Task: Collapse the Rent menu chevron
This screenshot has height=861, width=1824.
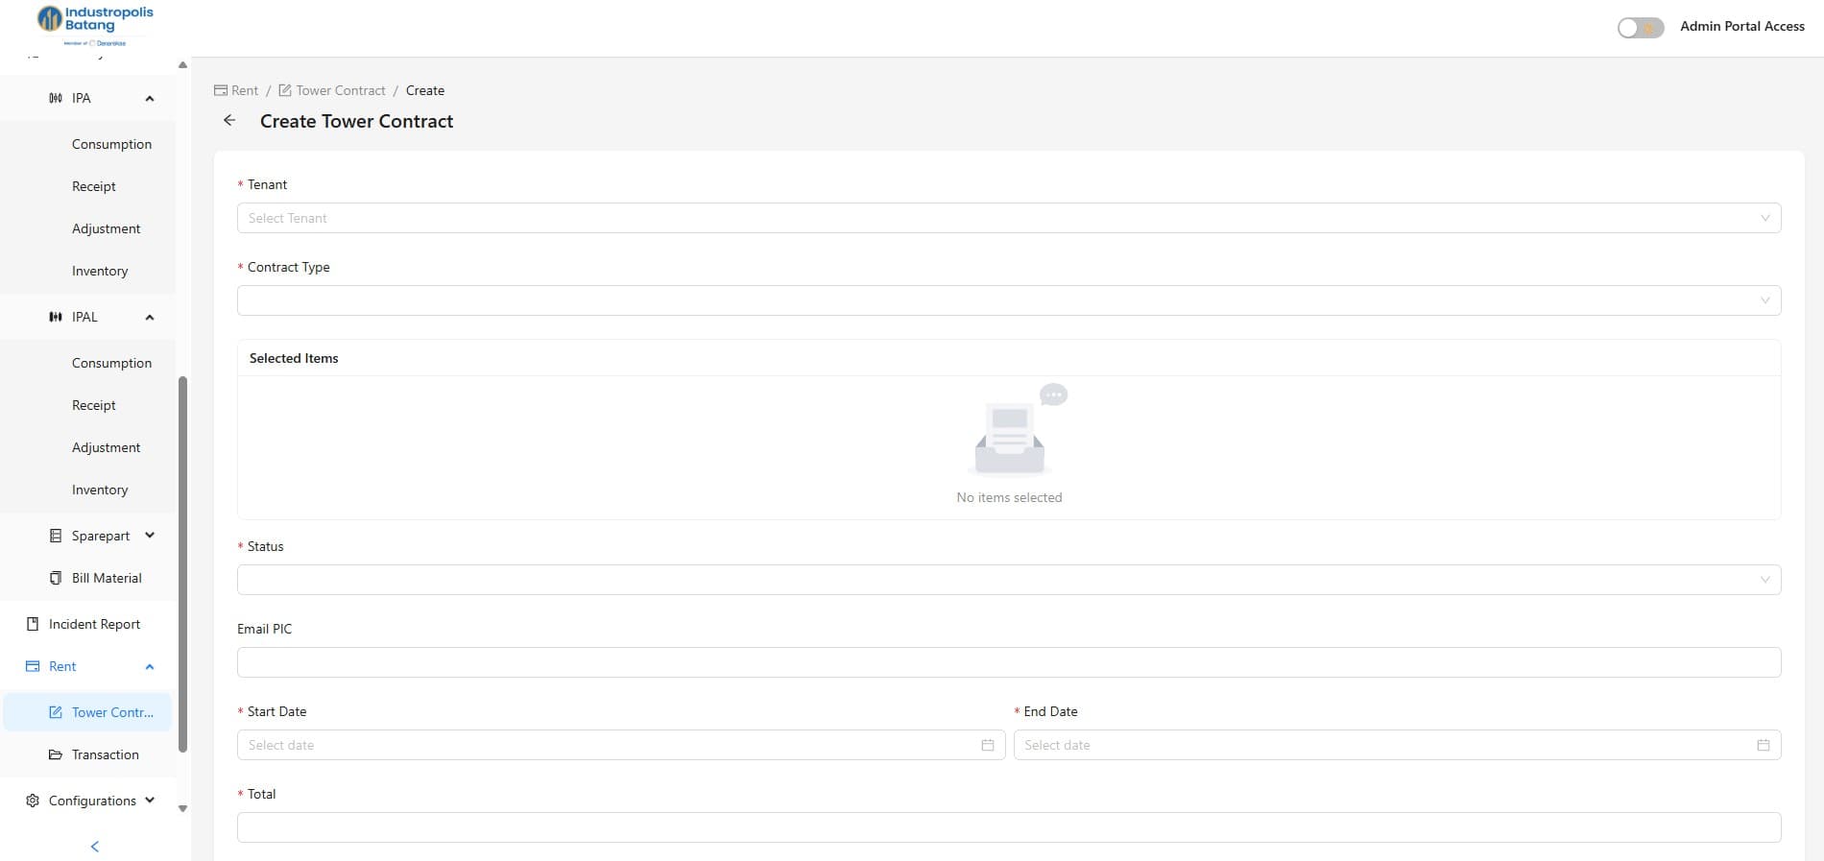Action: [x=150, y=667]
